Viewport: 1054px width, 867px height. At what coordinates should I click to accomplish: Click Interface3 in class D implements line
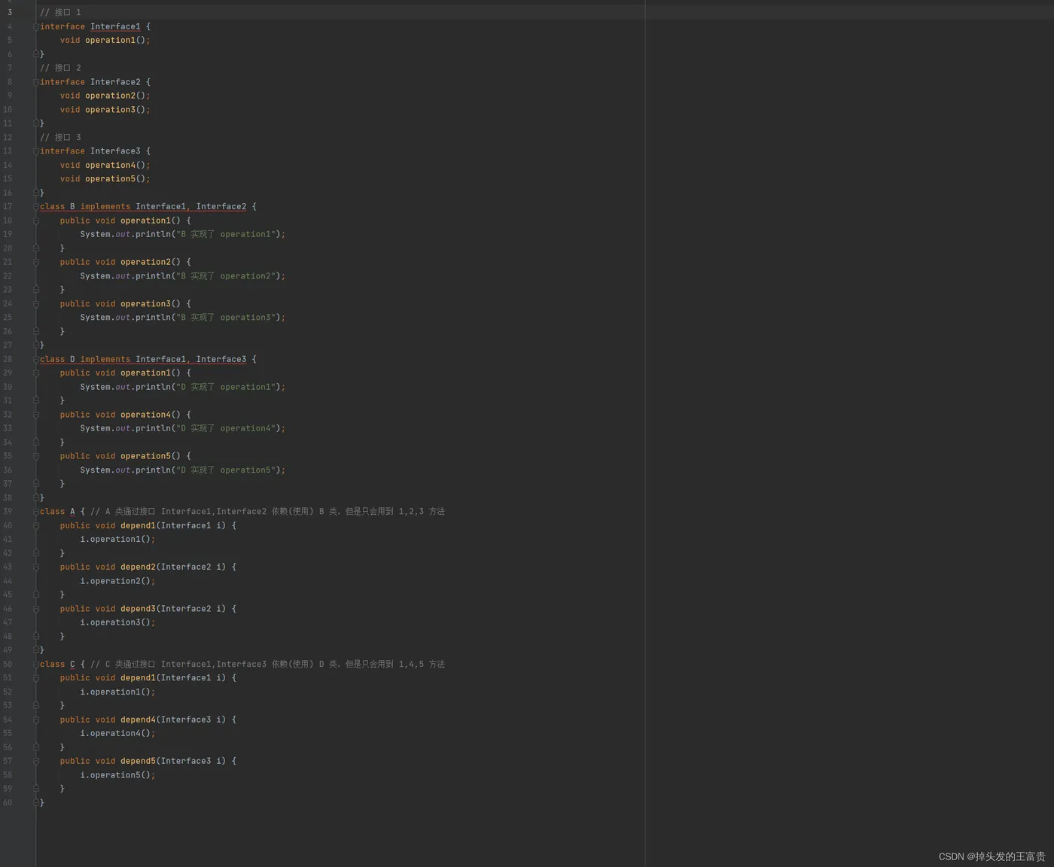click(x=221, y=360)
